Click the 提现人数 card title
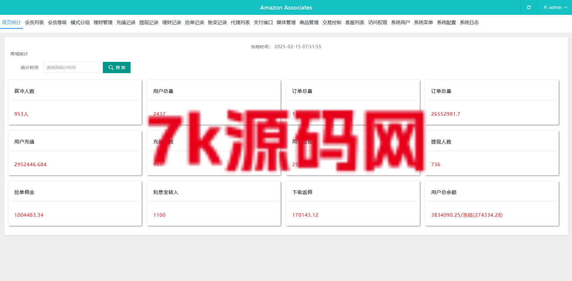572x281 pixels. tap(441, 142)
